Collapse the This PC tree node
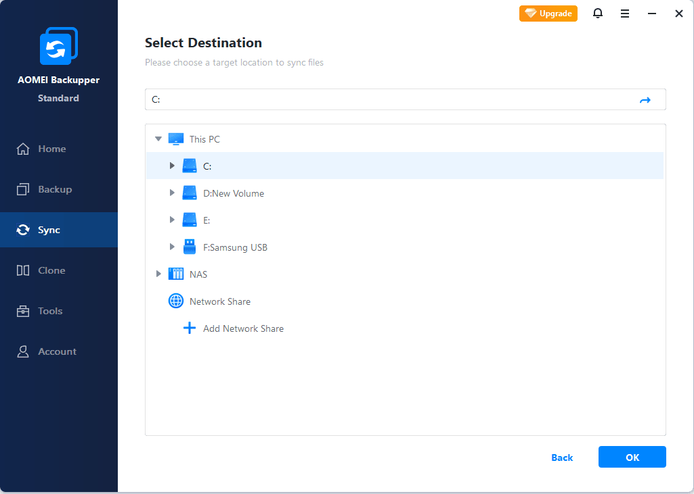Image resolution: width=694 pixels, height=494 pixels. (x=158, y=139)
